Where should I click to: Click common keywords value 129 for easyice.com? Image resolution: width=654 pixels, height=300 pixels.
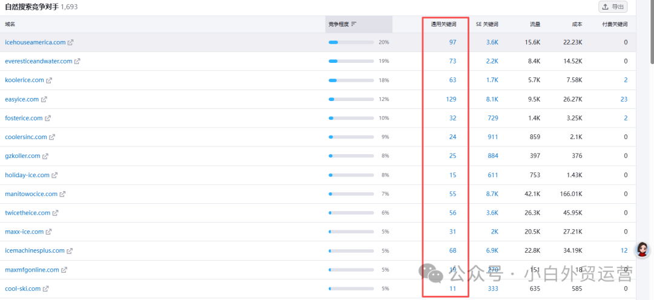pyautogui.click(x=451, y=99)
